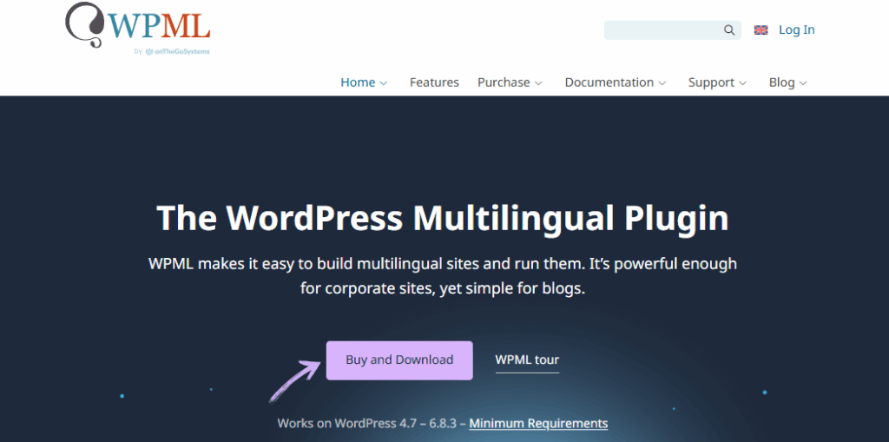Open the language selector flag icon
Viewport: 889px width, 442px height.
pyautogui.click(x=761, y=30)
